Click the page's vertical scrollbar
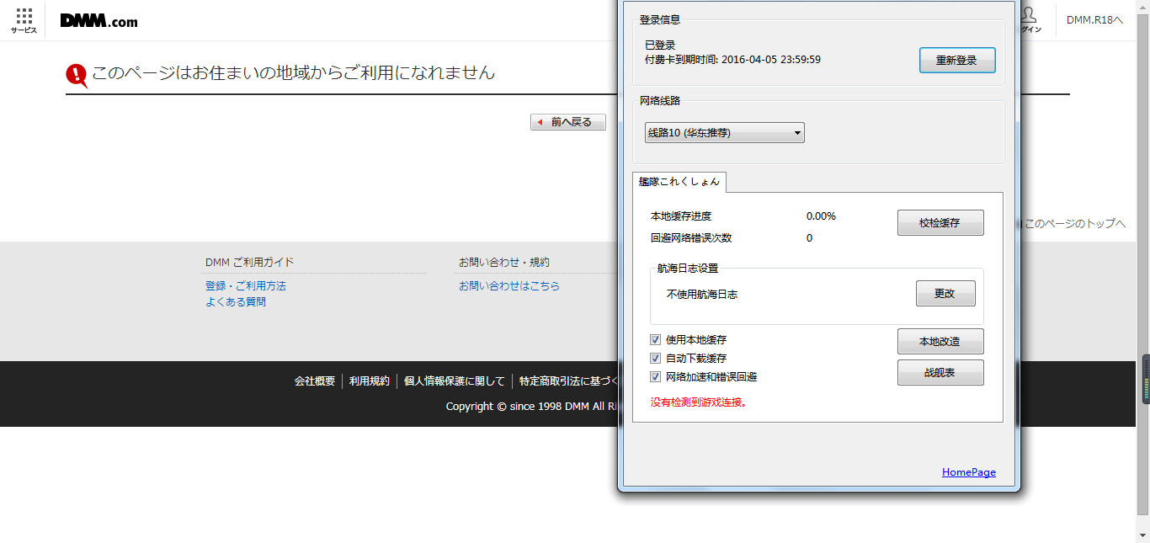This screenshot has height=543, width=1150. (1143, 253)
